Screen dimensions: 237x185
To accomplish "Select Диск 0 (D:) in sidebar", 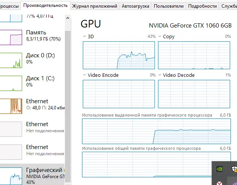I will [x=32, y=60].
